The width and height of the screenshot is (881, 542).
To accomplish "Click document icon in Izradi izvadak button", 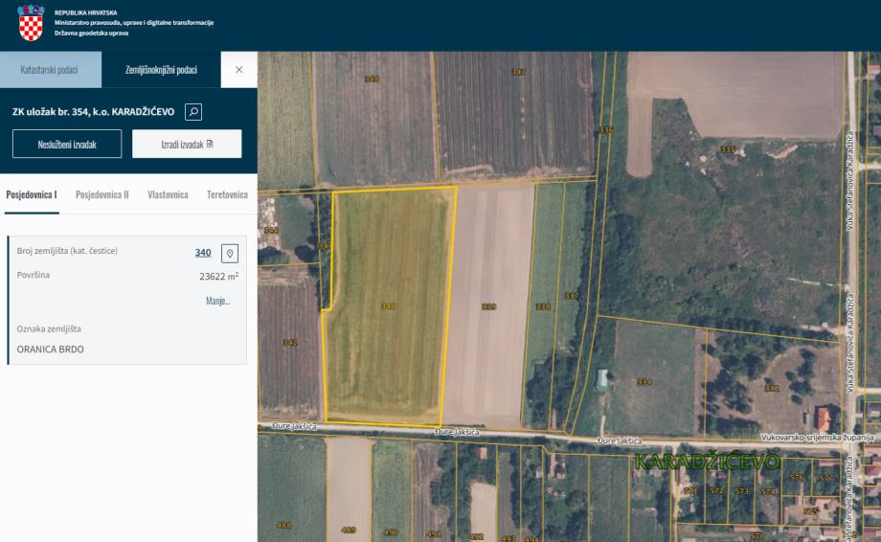I will pyautogui.click(x=210, y=144).
